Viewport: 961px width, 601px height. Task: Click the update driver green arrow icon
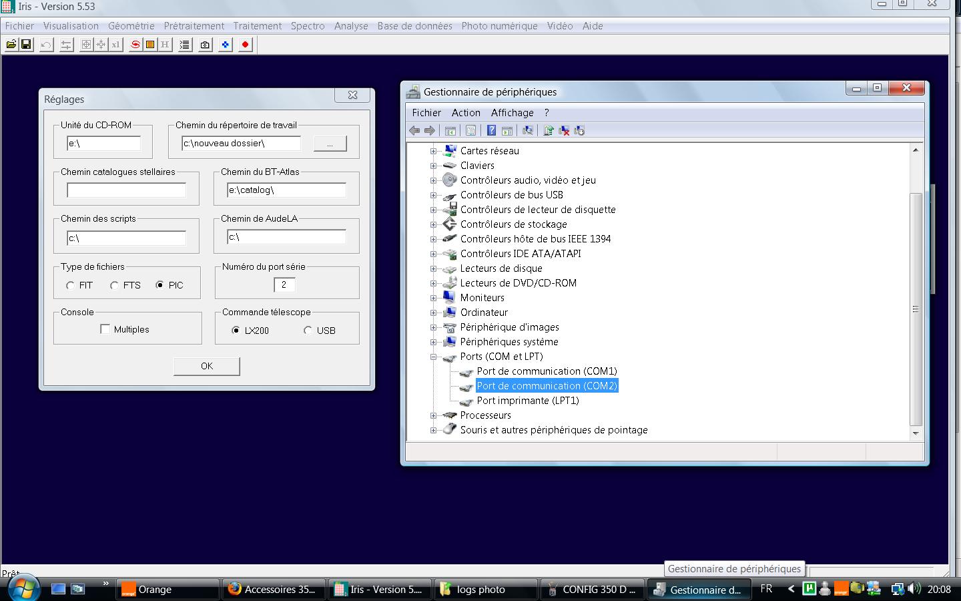[549, 131]
